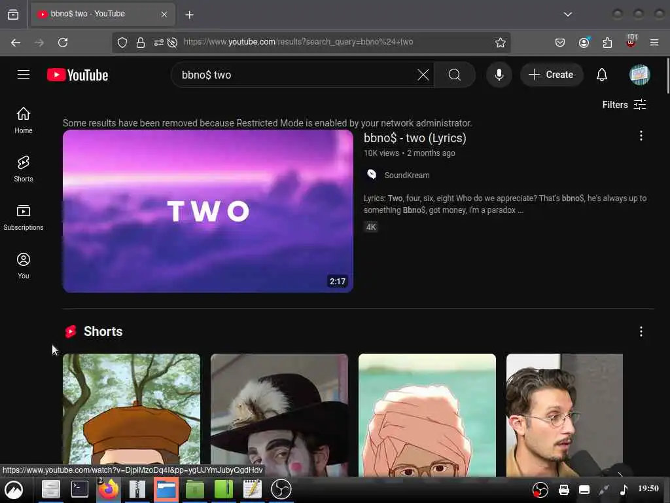Visit the SoundKream channel
The height and width of the screenshot is (503, 670).
tap(407, 176)
